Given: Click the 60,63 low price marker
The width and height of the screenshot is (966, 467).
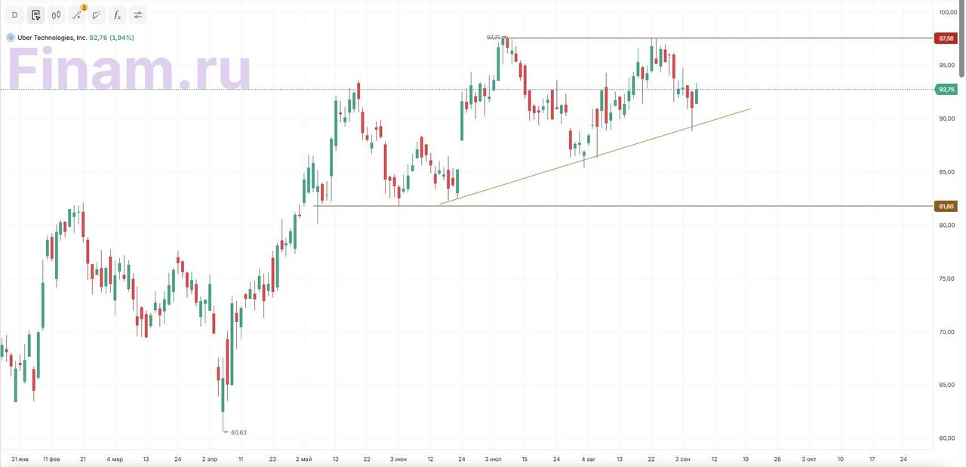Looking at the screenshot, I should [238, 432].
